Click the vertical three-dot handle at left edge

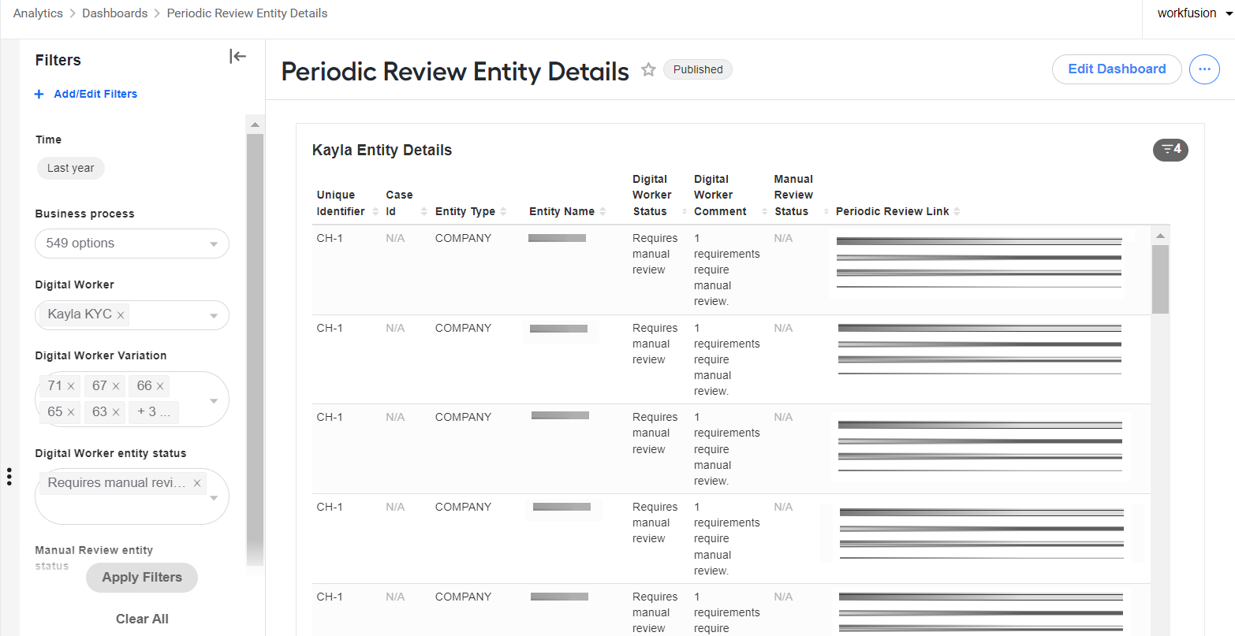(9, 477)
